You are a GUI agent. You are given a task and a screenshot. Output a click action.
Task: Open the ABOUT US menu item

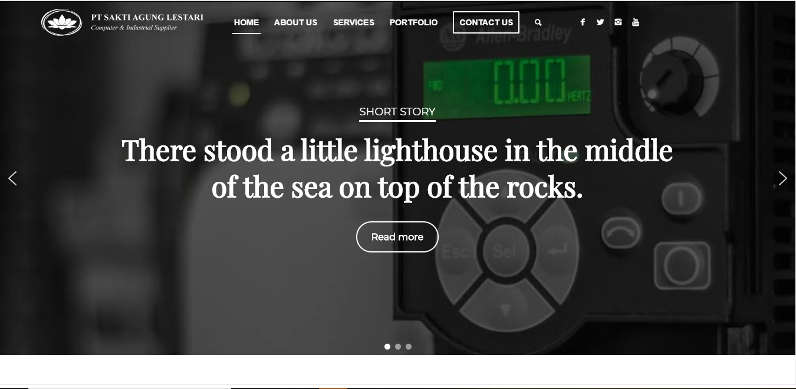click(x=295, y=22)
